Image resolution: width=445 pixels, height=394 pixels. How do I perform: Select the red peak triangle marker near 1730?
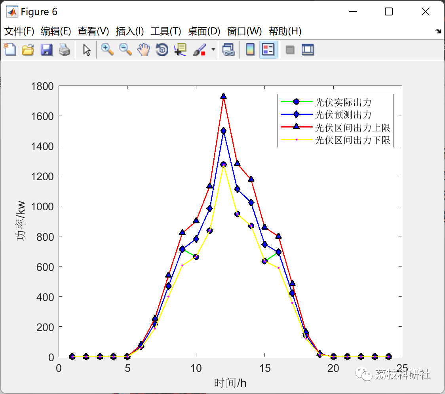coord(223,96)
